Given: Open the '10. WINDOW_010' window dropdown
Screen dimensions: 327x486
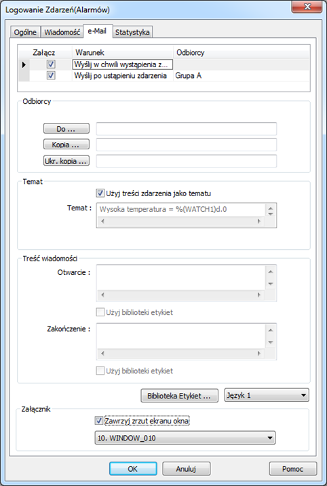Looking at the screenshot, I should 185,438.
